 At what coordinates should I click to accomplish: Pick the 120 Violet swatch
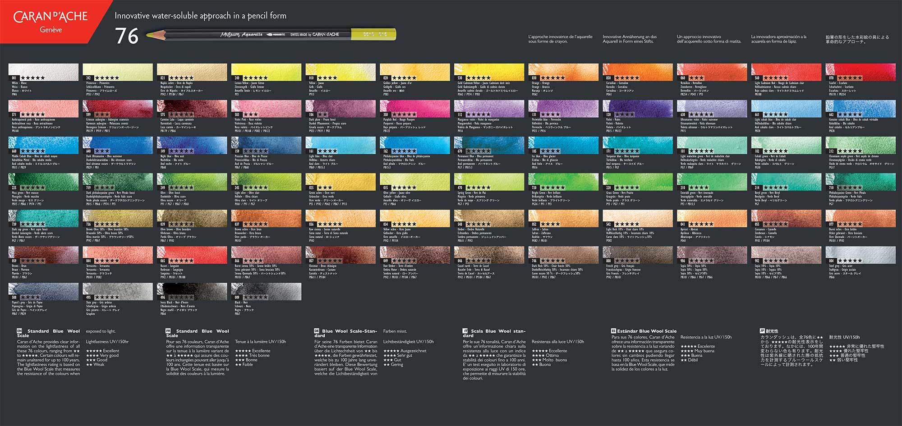pyautogui.click(x=638, y=109)
